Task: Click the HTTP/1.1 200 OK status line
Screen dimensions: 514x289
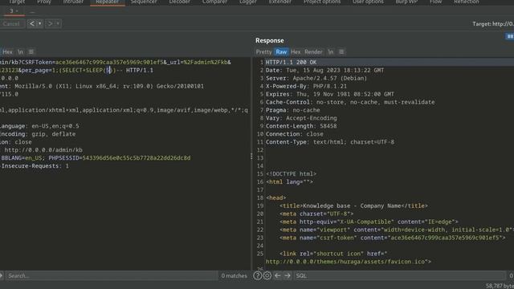Action: coord(291,63)
